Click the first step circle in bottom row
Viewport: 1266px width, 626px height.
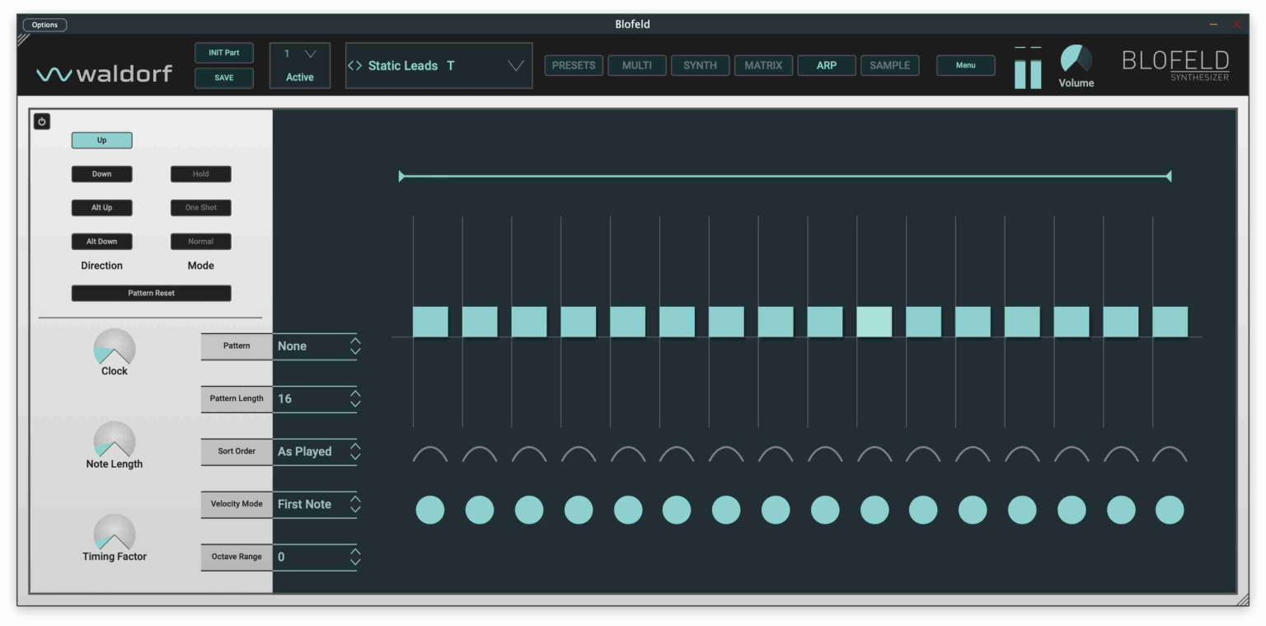tap(429, 510)
